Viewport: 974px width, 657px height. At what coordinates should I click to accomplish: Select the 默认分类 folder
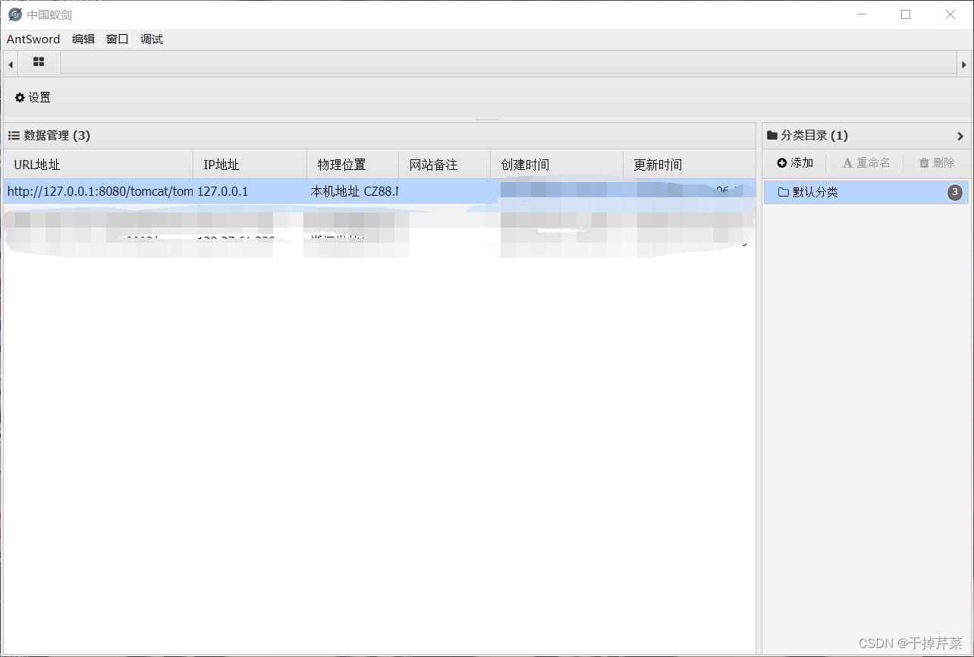[866, 193]
